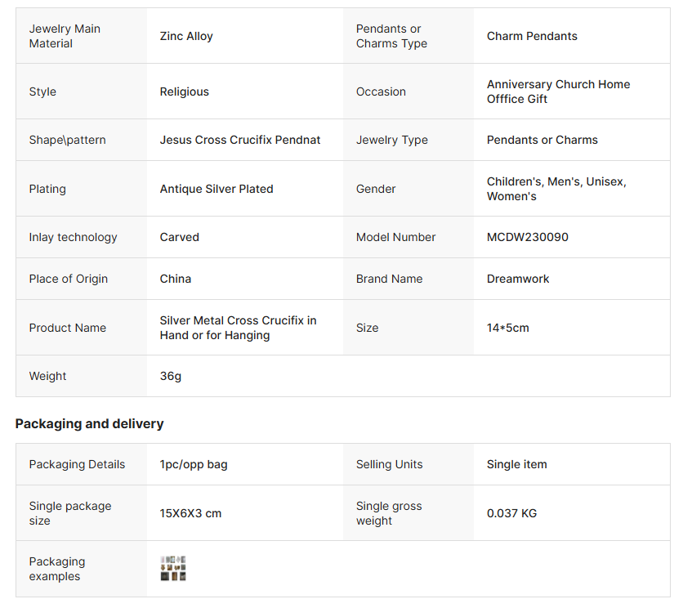This screenshot has width=683, height=608.
Task: Click the "Antique Silver Plated" plating value
Action: pos(217,189)
